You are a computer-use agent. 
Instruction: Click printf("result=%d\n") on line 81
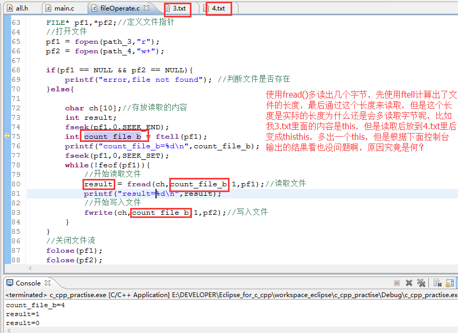tap(152, 194)
